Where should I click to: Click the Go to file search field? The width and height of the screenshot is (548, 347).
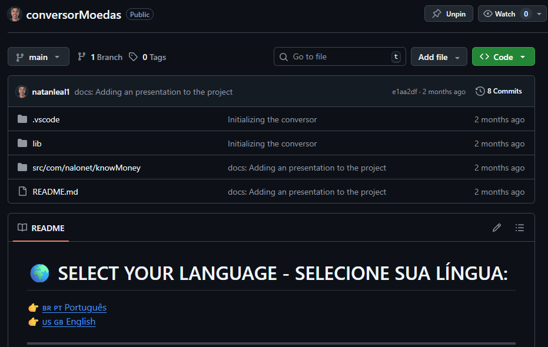pyautogui.click(x=339, y=57)
